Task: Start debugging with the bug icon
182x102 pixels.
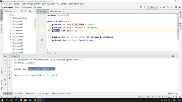Action: pos(164,7)
